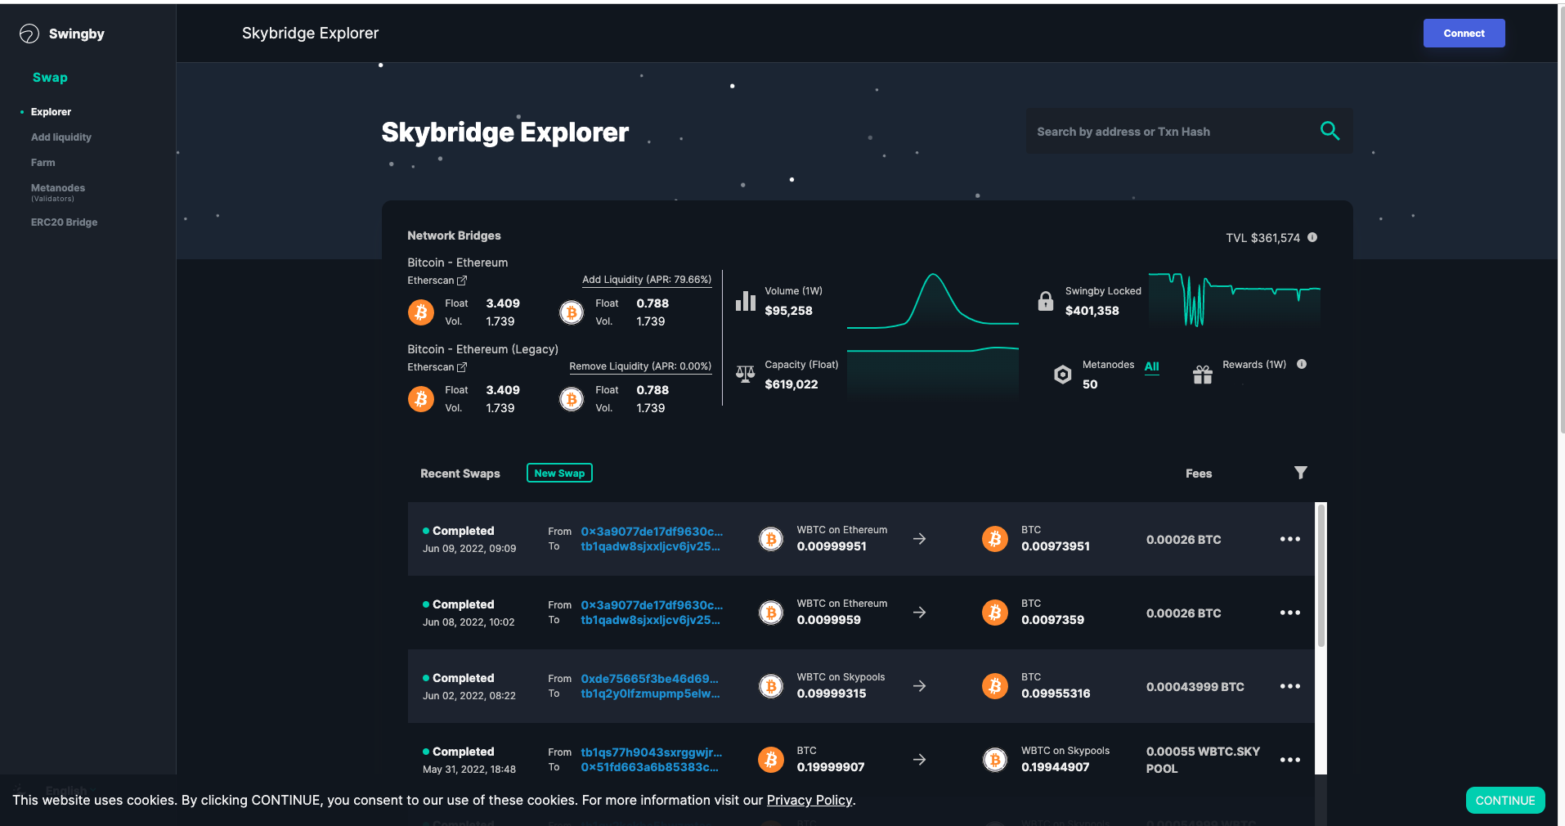
Task: Click the TVL info icon
Action: click(1312, 237)
